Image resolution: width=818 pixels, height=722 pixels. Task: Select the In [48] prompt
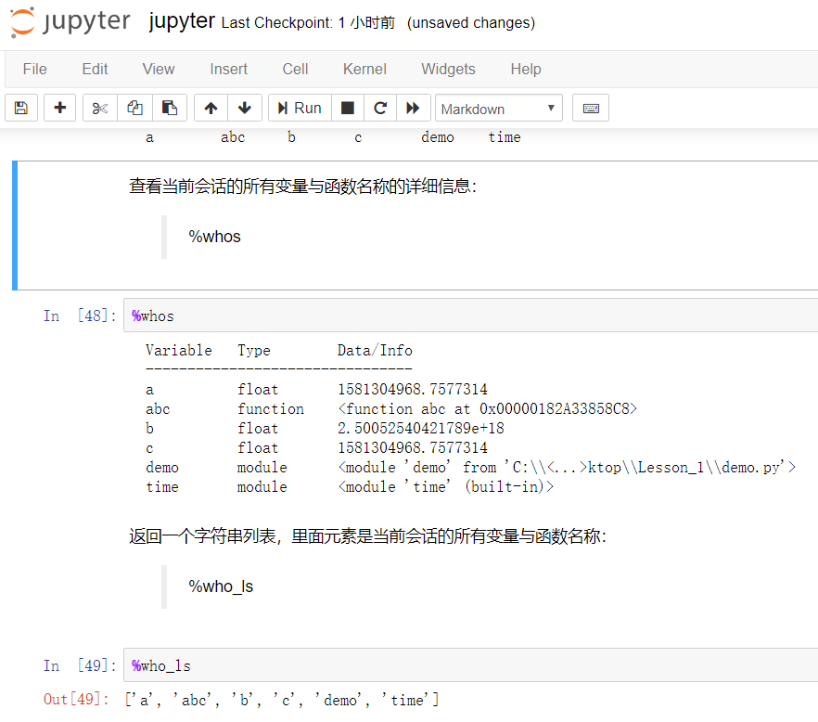pyautogui.click(x=80, y=316)
